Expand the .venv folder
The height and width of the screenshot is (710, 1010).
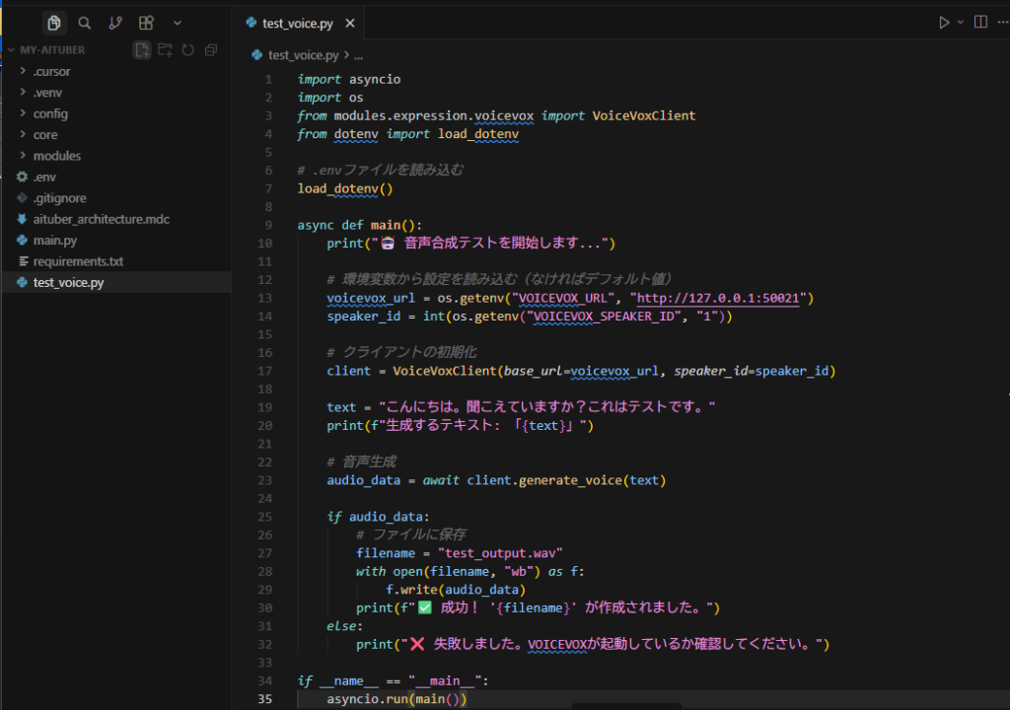47,93
